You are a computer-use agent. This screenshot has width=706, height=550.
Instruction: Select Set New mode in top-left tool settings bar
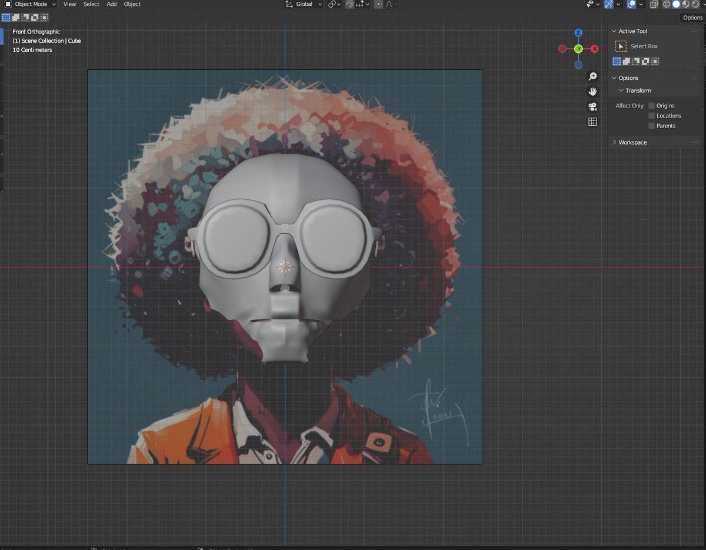pyautogui.click(x=6, y=18)
